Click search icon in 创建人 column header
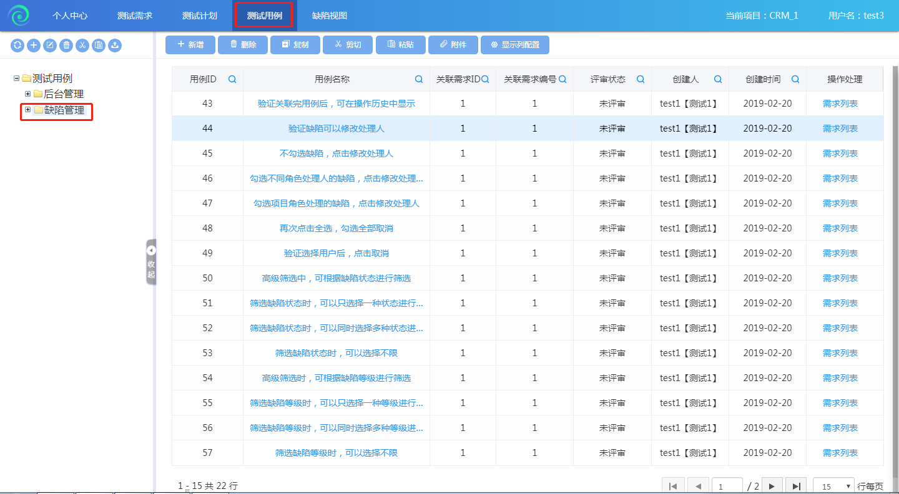This screenshot has width=899, height=494. 718,79
